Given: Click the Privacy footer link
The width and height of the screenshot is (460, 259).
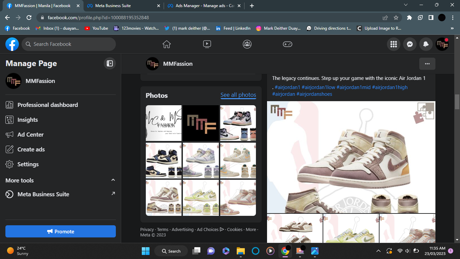Looking at the screenshot, I should click(147, 229).
